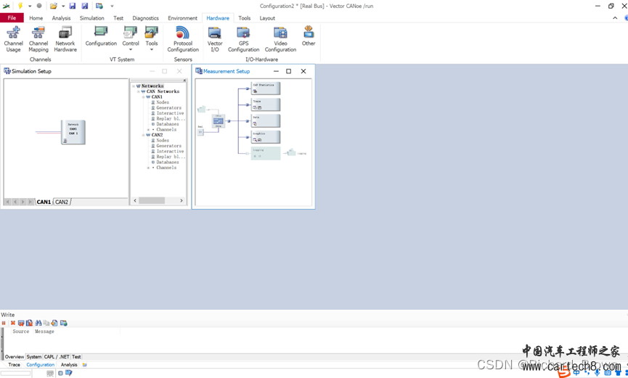
Task: Collapse the CAN1 tree node
Action: (x=143, y=97)
